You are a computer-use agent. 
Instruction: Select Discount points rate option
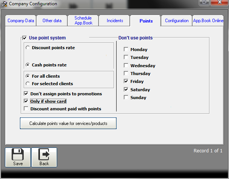coord(28,48)
